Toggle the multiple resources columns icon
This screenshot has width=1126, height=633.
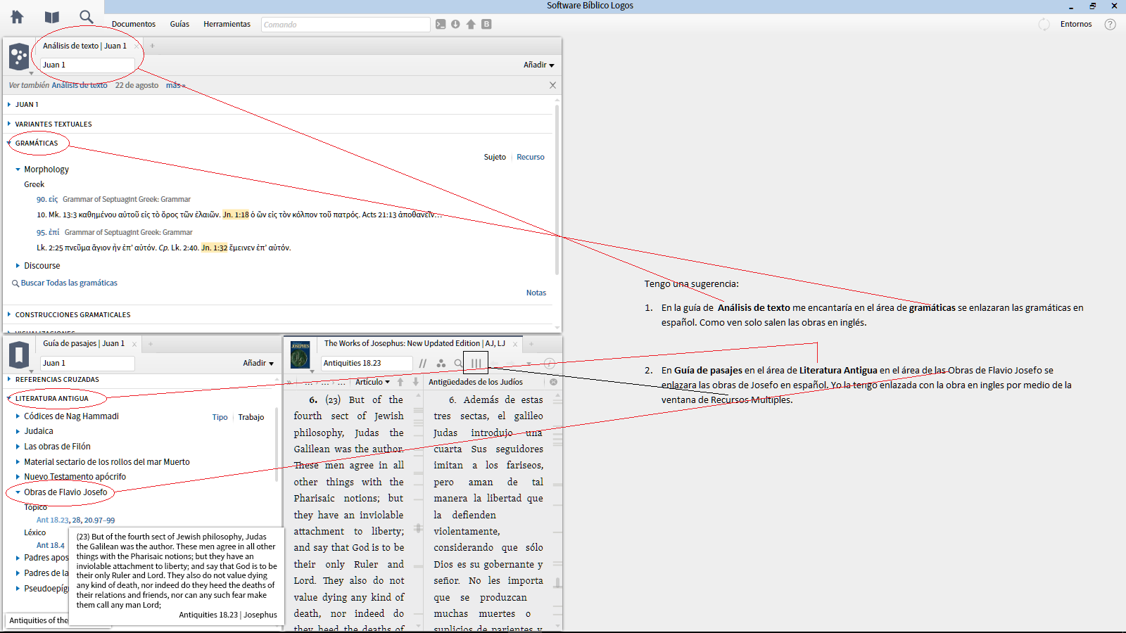476,364
